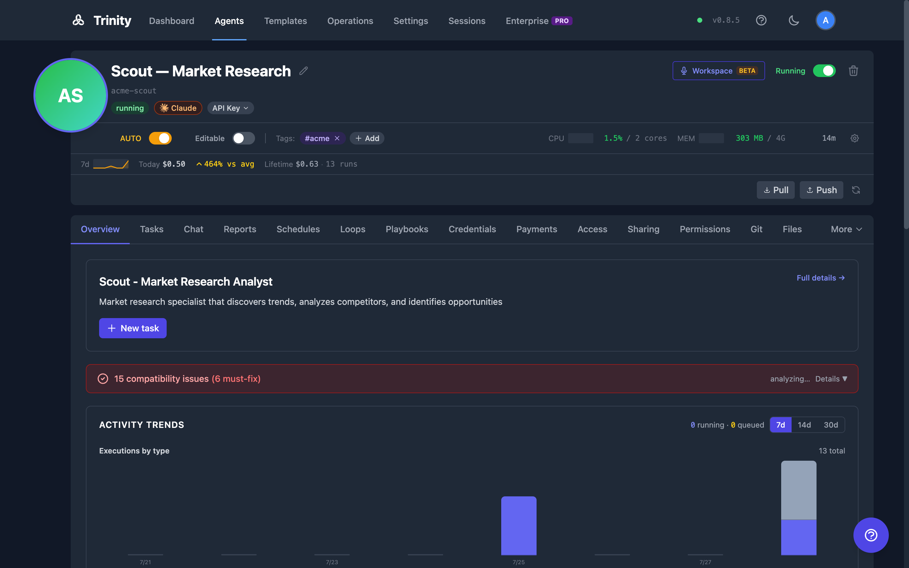Viewport: 909px width, 568px height.
Task: Click the Pull button
Action: pyautogui.click(x=776, y=190)
